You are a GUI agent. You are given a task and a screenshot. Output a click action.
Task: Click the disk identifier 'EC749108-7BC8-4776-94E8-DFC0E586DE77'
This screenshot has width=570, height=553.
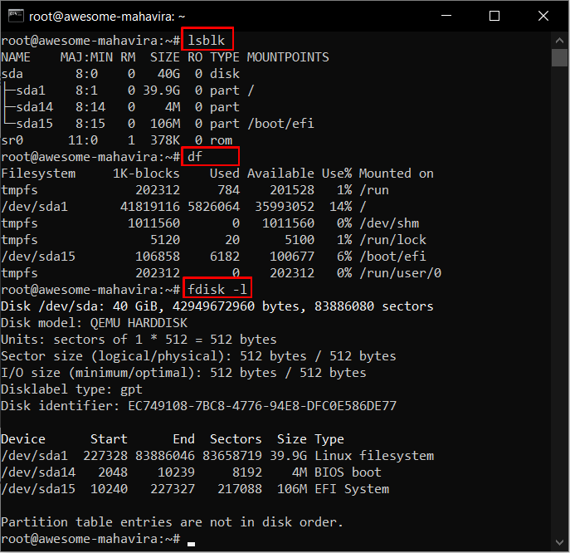click(262, 406)
